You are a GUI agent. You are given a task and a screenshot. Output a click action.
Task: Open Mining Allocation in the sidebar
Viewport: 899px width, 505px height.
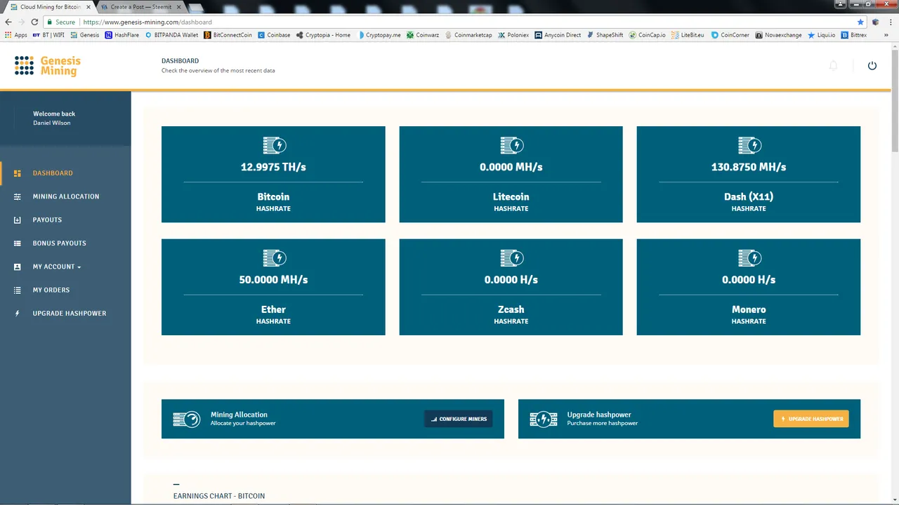point(66,196)
